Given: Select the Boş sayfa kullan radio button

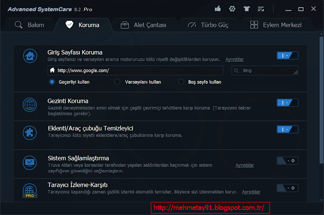Looking at the screenshot, I should click(x=181, y=82).
